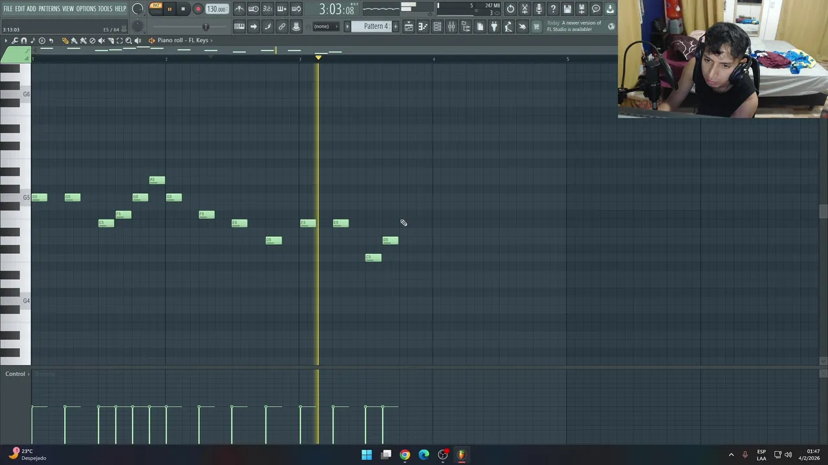Viewport: 828px width, 465px height.
Task: Click the globe online news icon
Action: (611, 26)
